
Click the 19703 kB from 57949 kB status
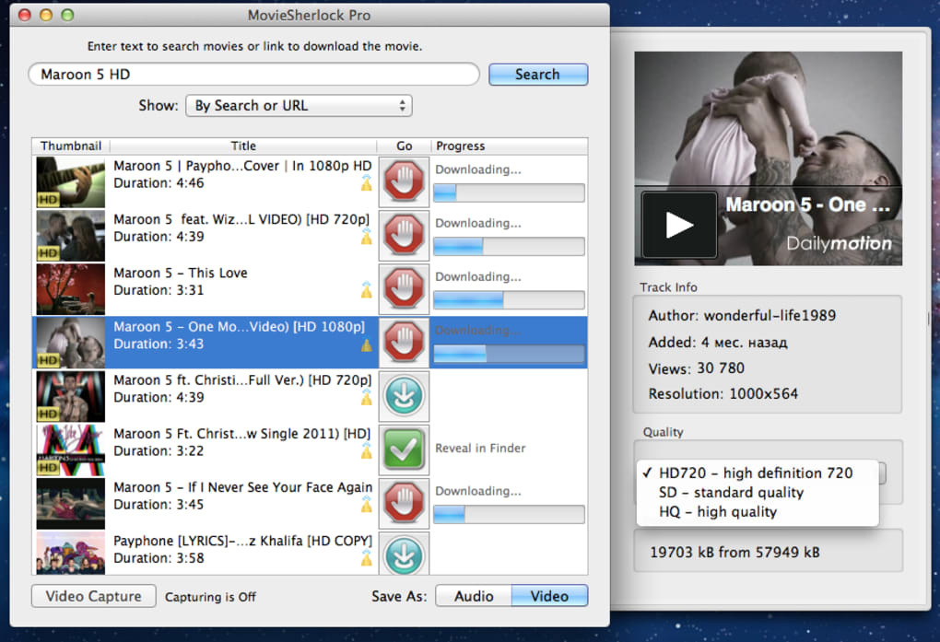coord(735,552)
